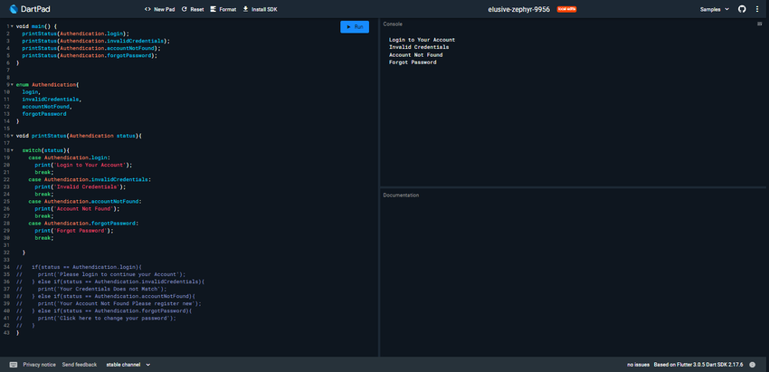Open the stable channel dropdown
The image size is (769, 372).
(128, 365)
